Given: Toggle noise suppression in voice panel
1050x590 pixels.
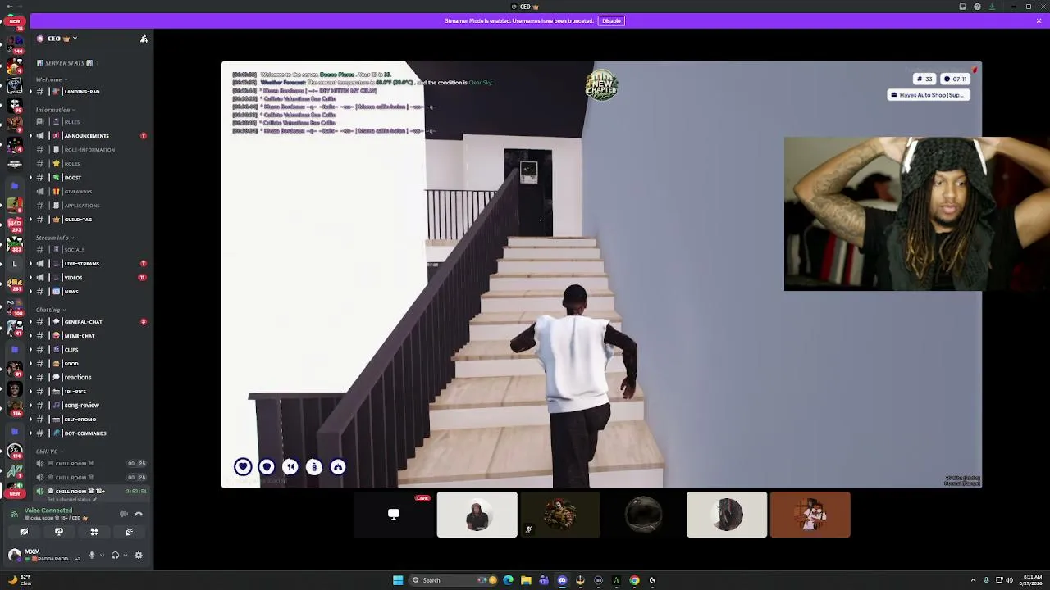Looking at the screenshot, I should click(124, 514).
